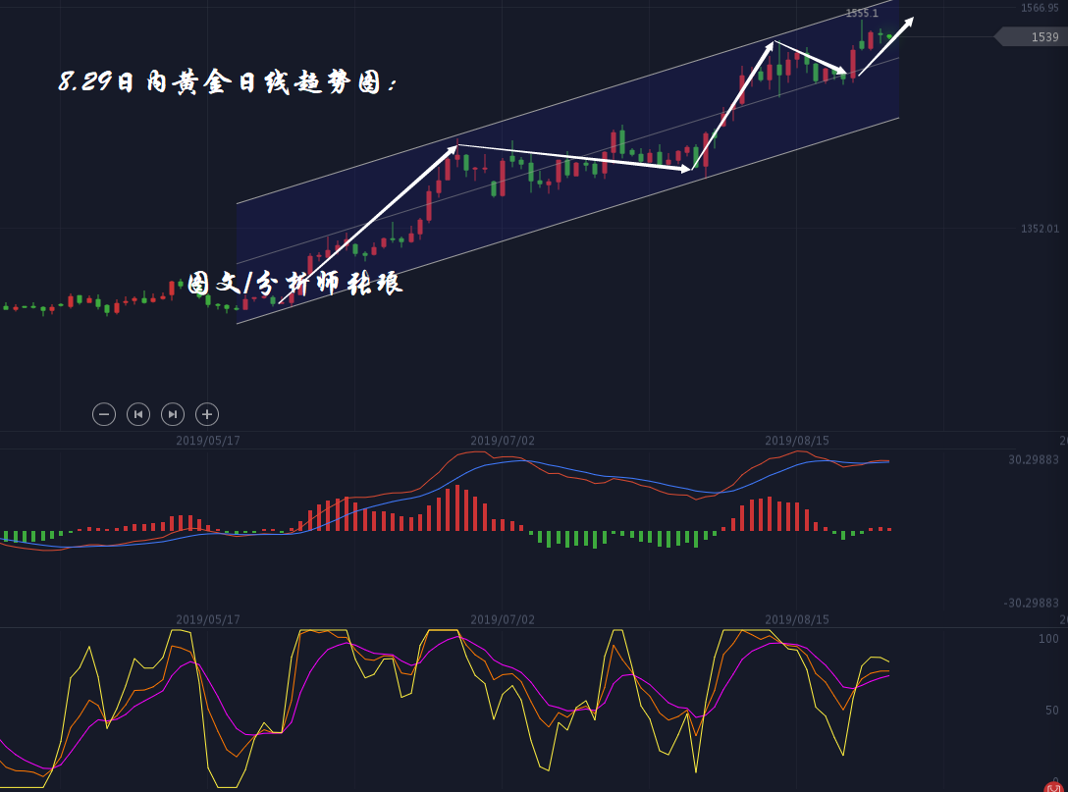This screenshot has height=792, width=1068.
Task: Select 2019/07/02 date under the MACD panel
Action: 503,619
